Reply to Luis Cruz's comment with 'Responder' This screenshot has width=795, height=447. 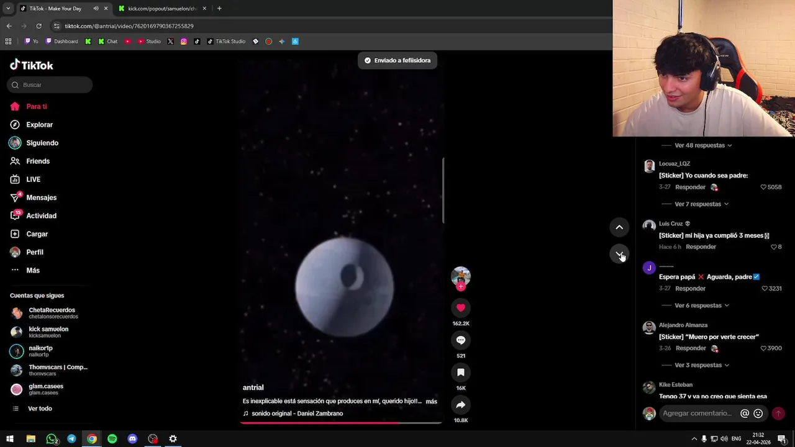[701, 246]
